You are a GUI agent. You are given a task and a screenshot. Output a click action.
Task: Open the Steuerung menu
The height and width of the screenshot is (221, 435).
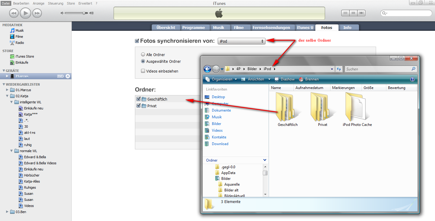56,3
